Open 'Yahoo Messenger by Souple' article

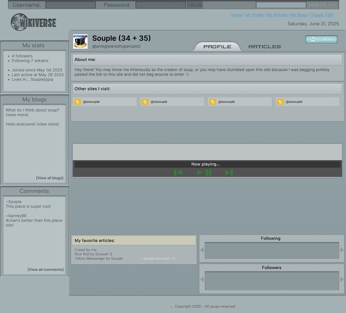[x=98, y=259]
